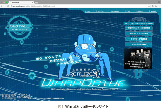Click the second extension icon in the browser toolbar

click(156, 6)
